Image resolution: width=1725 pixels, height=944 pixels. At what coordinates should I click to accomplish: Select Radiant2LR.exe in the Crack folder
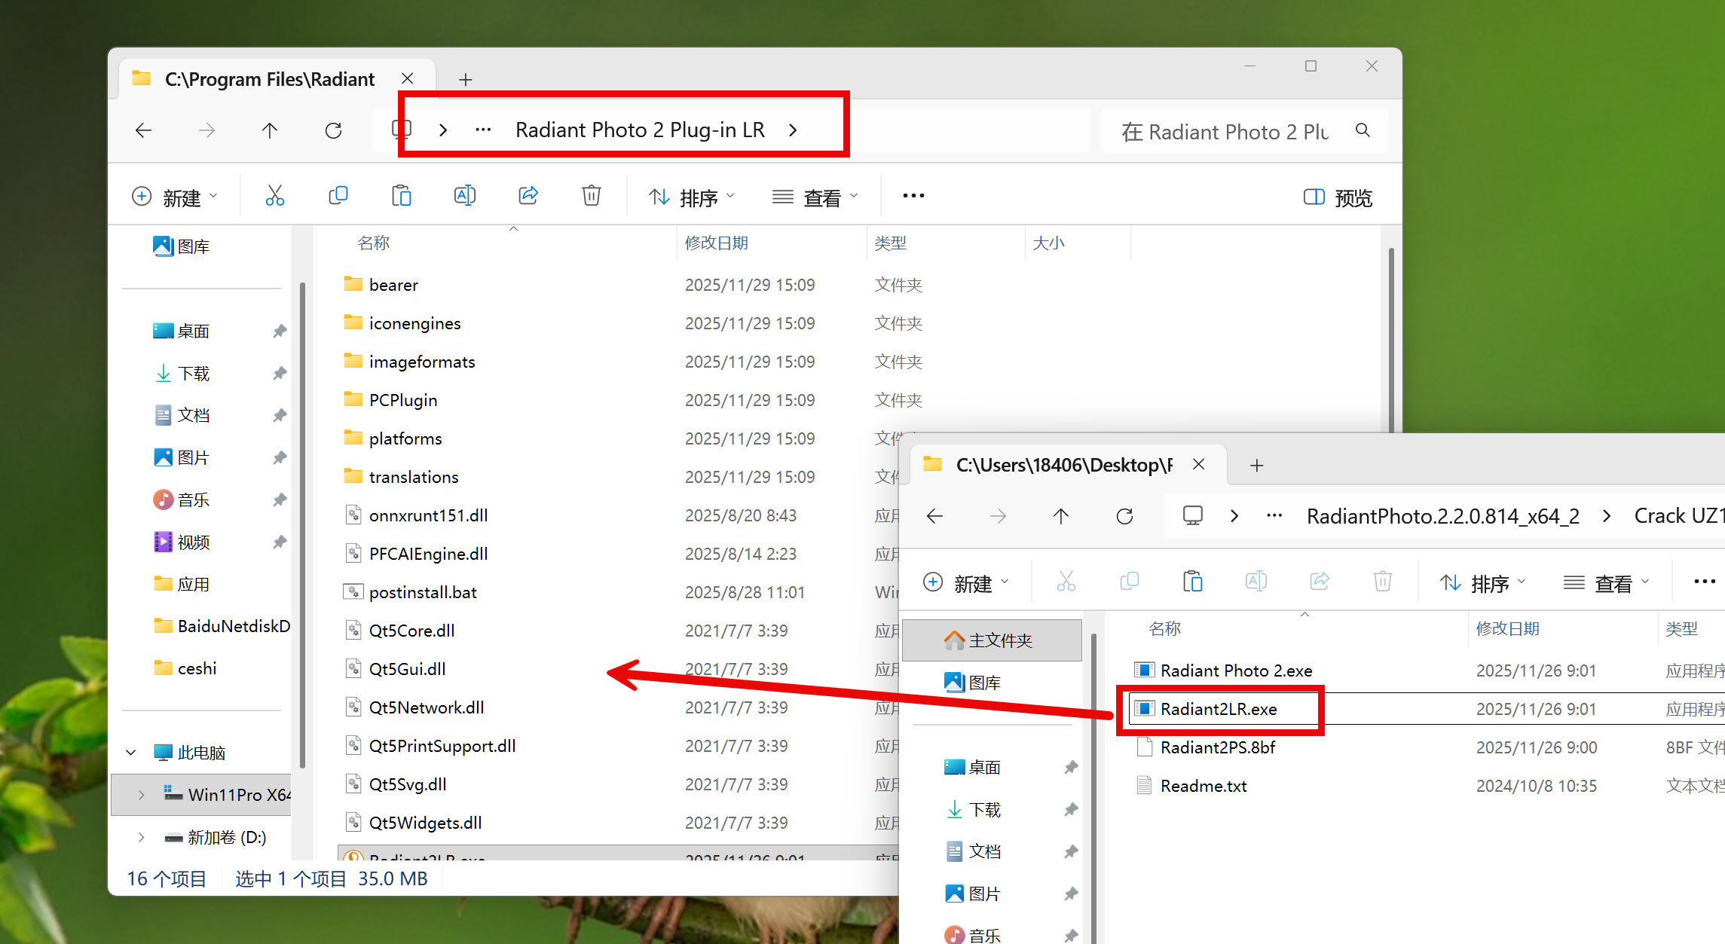pyautogui.click(x=1218, y=709)
